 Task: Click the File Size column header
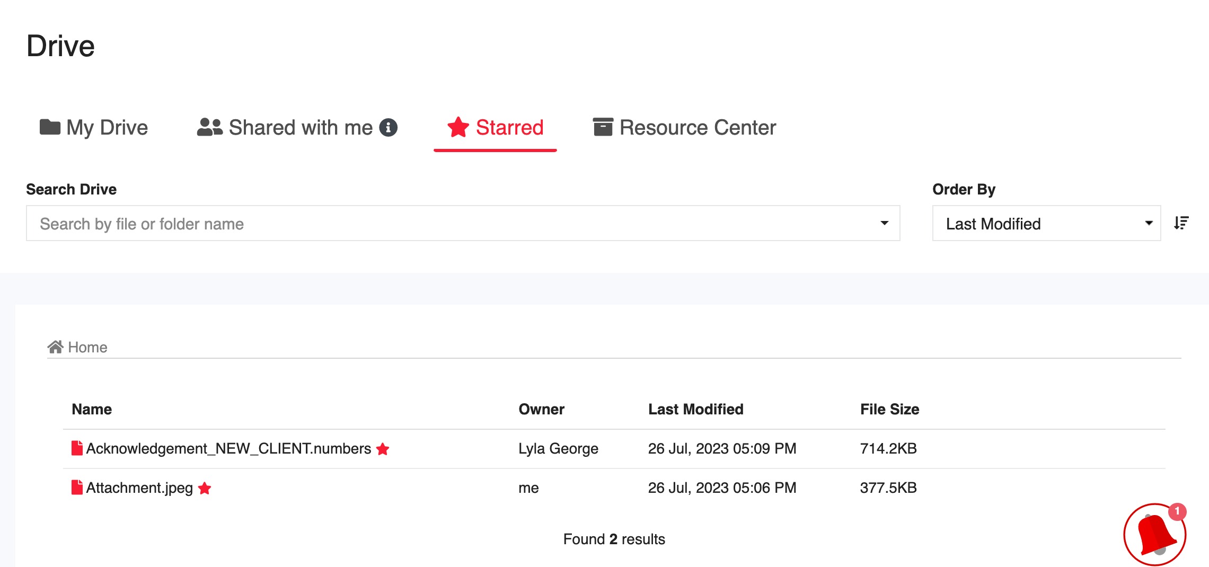click(x=889, y=409)
